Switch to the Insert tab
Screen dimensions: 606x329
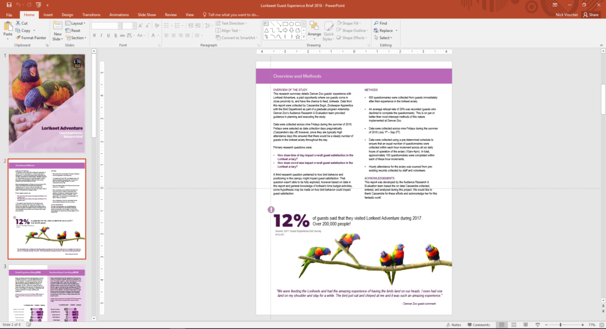48,15
